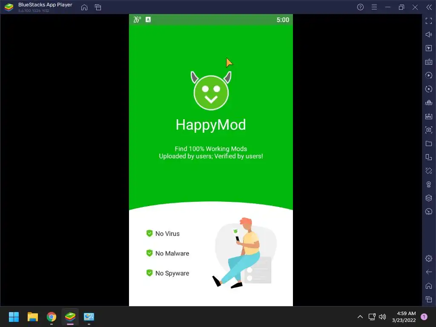This screenshot has height=327, width=436.
Task: Open the recent apps icon in sidebar
Action: [x=429, y=299]
